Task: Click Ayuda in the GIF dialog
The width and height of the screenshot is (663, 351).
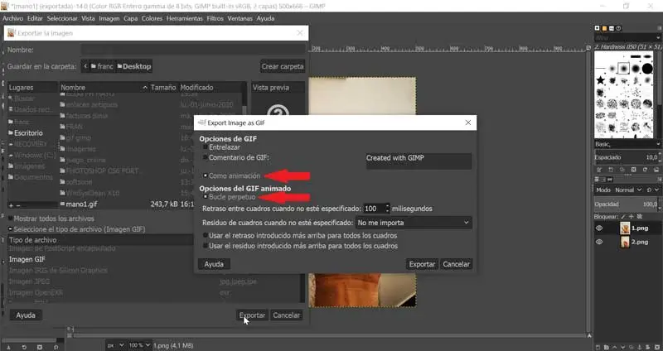Action: [214, 264]
